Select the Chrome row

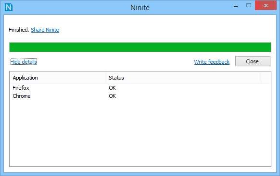coord(140,96)
